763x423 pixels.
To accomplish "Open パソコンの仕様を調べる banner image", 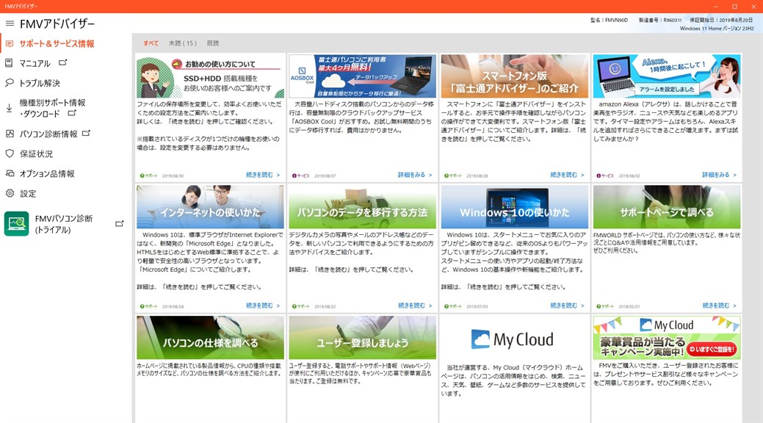I will click(x=210, y=337).
